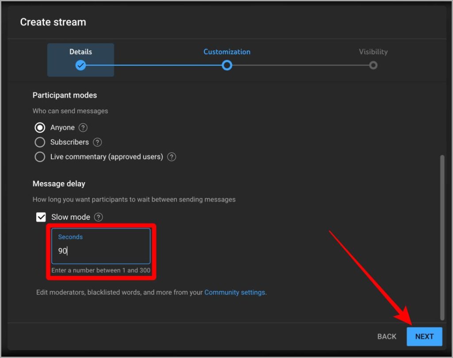
Task: Open help icon next to Slow mode
Action: [99, 217]
